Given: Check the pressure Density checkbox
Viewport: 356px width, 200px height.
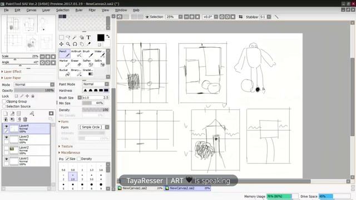Looking at the screenshot, I should pos(79,159).
